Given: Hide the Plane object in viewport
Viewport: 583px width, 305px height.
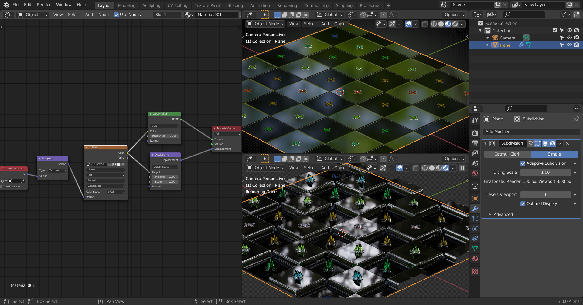Looking at the screenshot, I should tap(569, 45).
